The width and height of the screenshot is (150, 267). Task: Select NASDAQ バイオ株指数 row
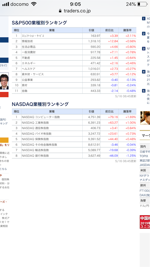(74, 134)
